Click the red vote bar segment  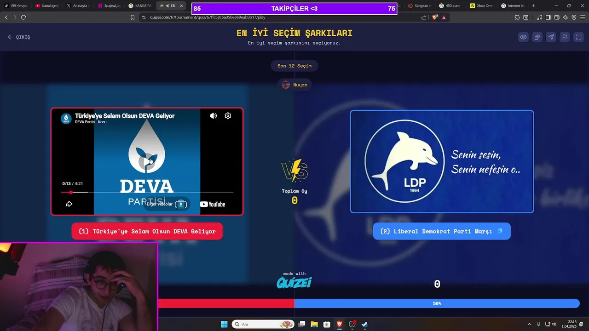click(226, 303)
